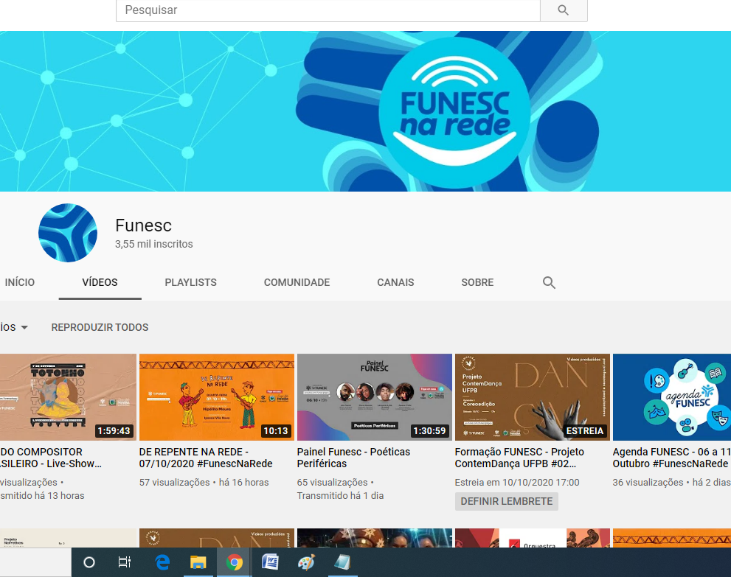Open the Funesc channel avatar

68,233
